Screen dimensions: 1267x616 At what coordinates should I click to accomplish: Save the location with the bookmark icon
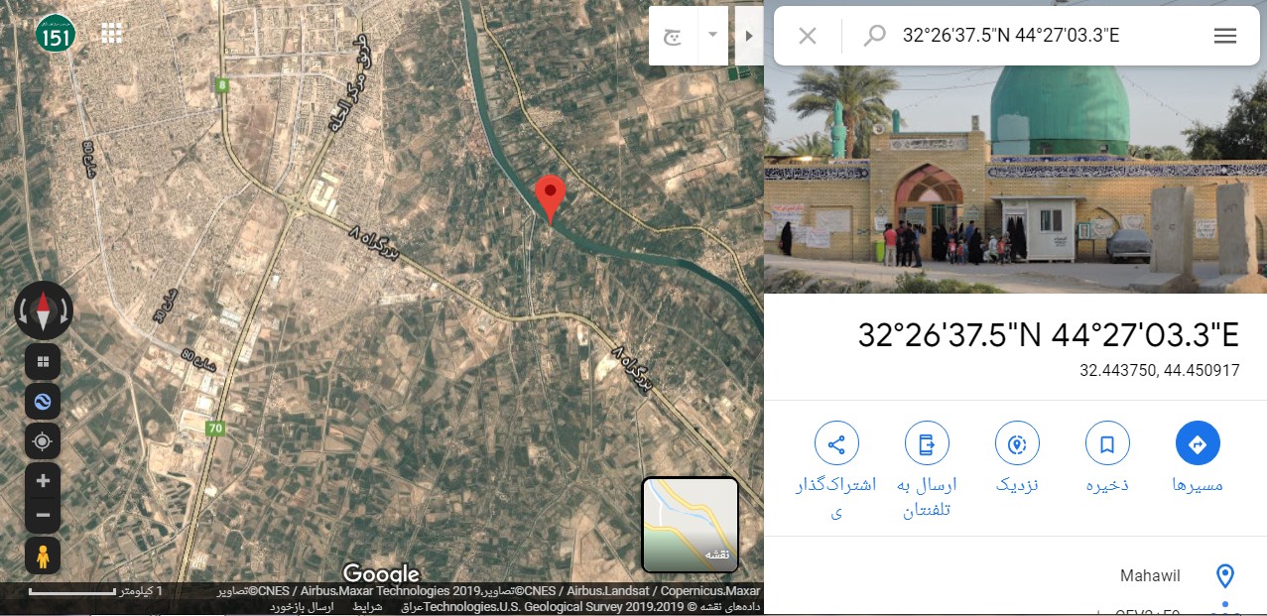1107,443
